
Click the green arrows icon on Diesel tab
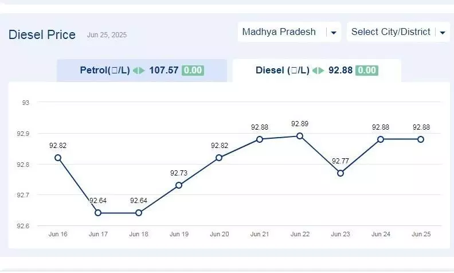[x=318, y=71]
